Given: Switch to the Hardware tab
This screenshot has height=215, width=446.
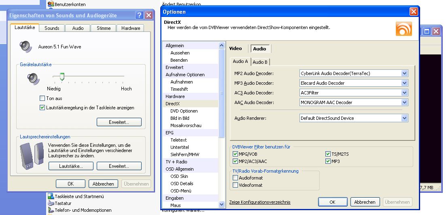Looking at the screenshot, I should pyautogui.click(x=131, y=28).
